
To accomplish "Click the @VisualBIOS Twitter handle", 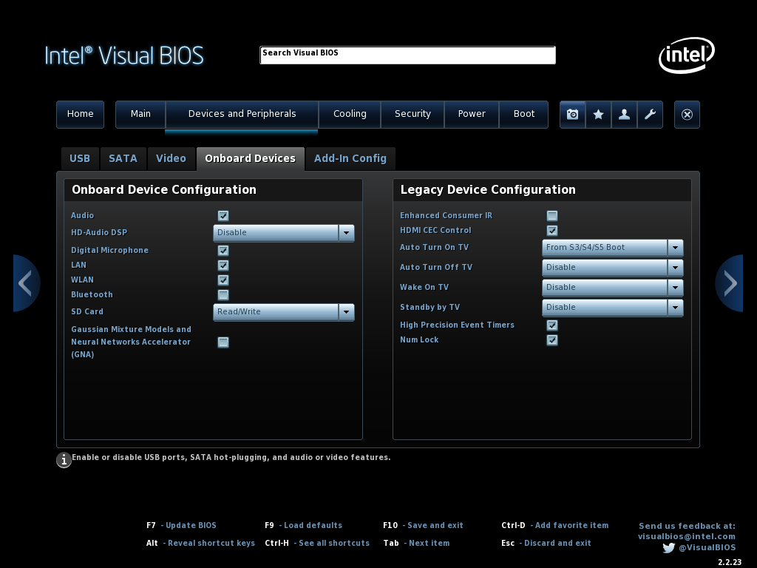I will coord(707,548).
